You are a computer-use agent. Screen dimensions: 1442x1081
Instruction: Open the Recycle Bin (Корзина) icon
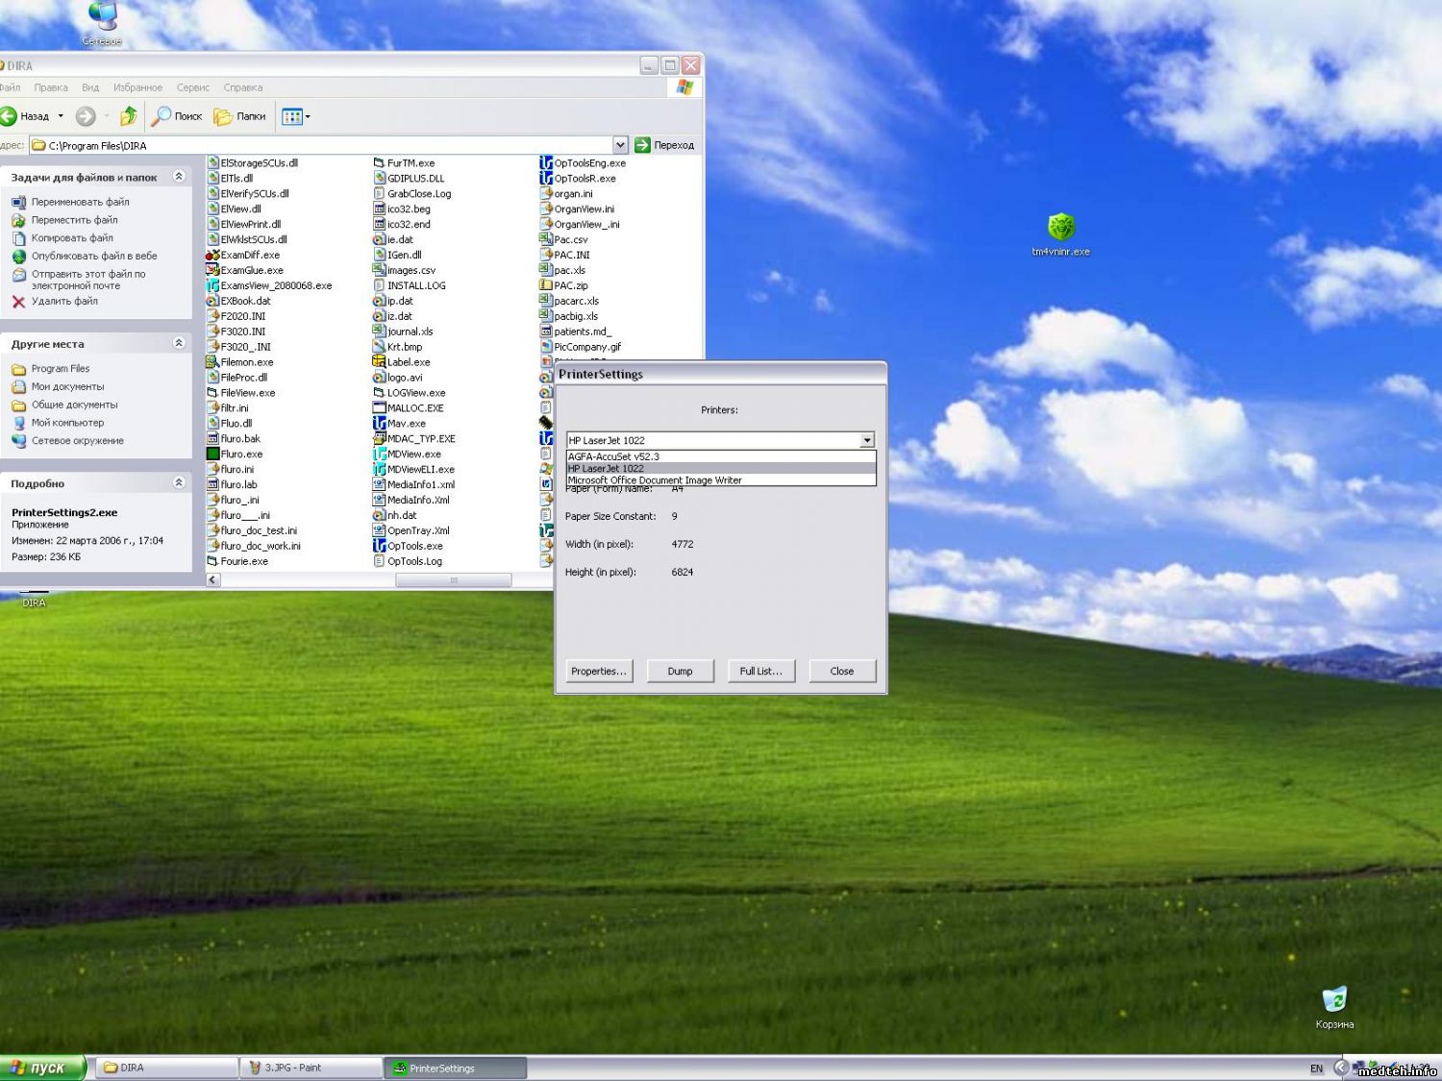point(1334,1000)
